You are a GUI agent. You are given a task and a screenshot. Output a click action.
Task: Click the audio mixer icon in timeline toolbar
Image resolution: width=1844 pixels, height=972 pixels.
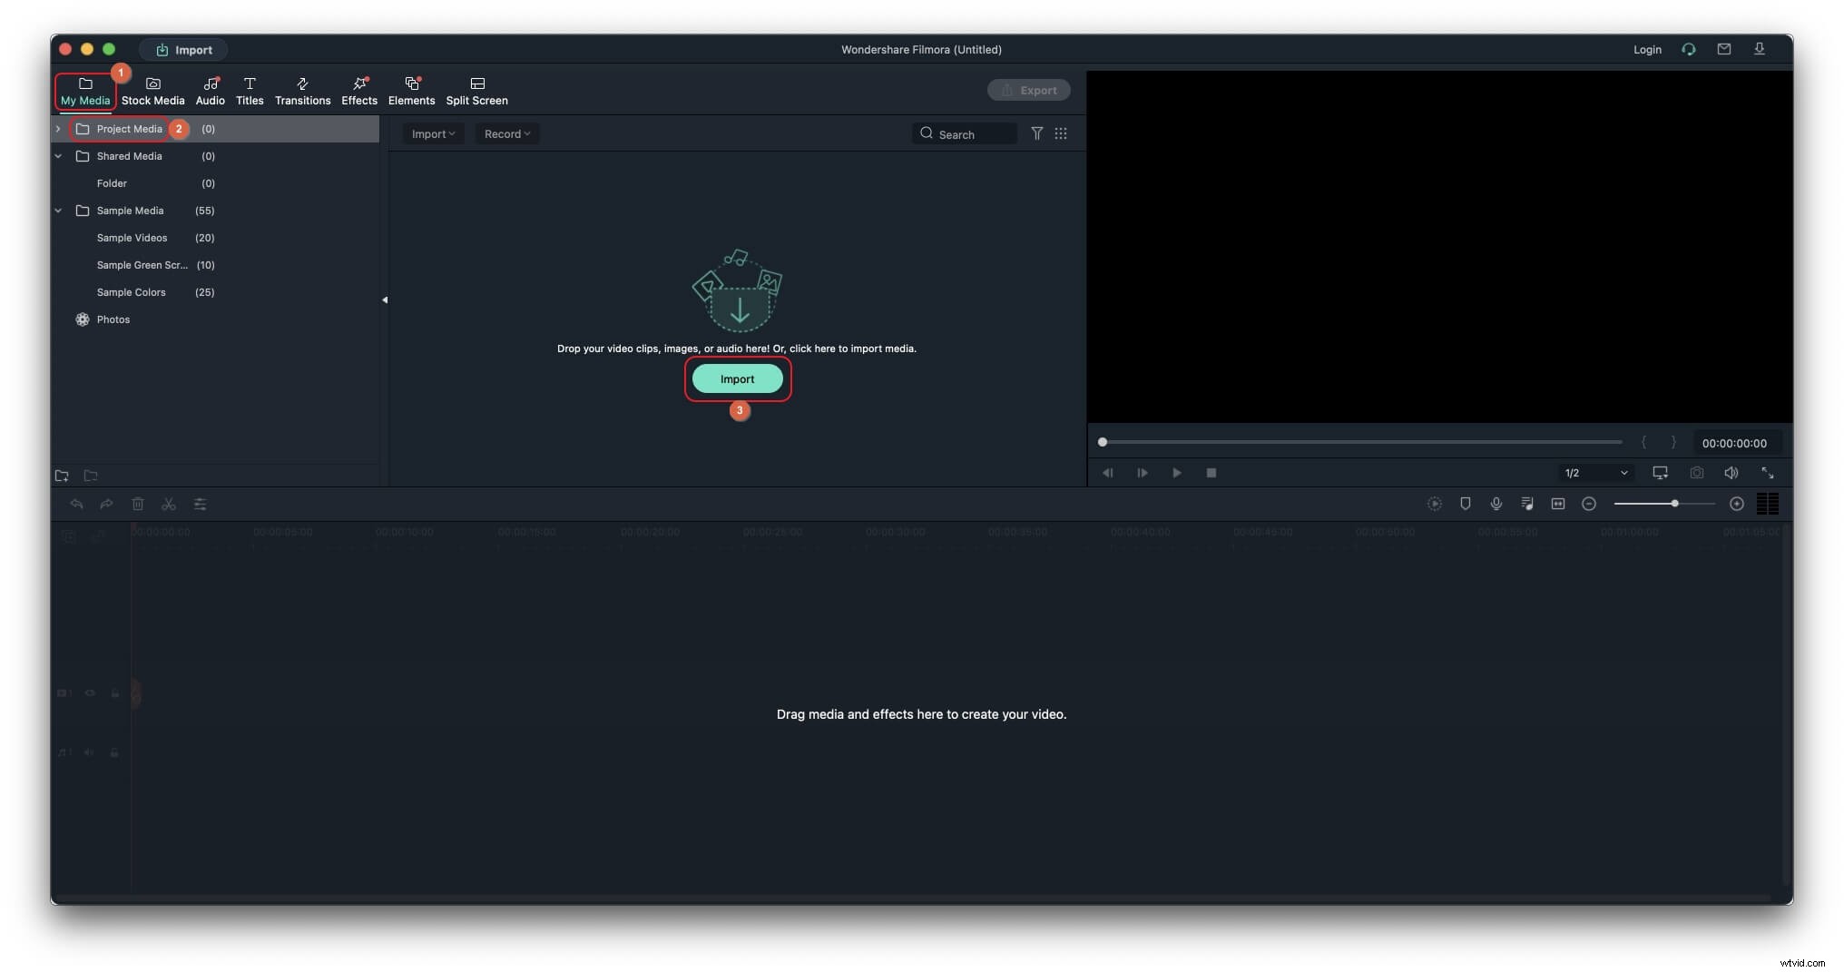(1527, 504)
